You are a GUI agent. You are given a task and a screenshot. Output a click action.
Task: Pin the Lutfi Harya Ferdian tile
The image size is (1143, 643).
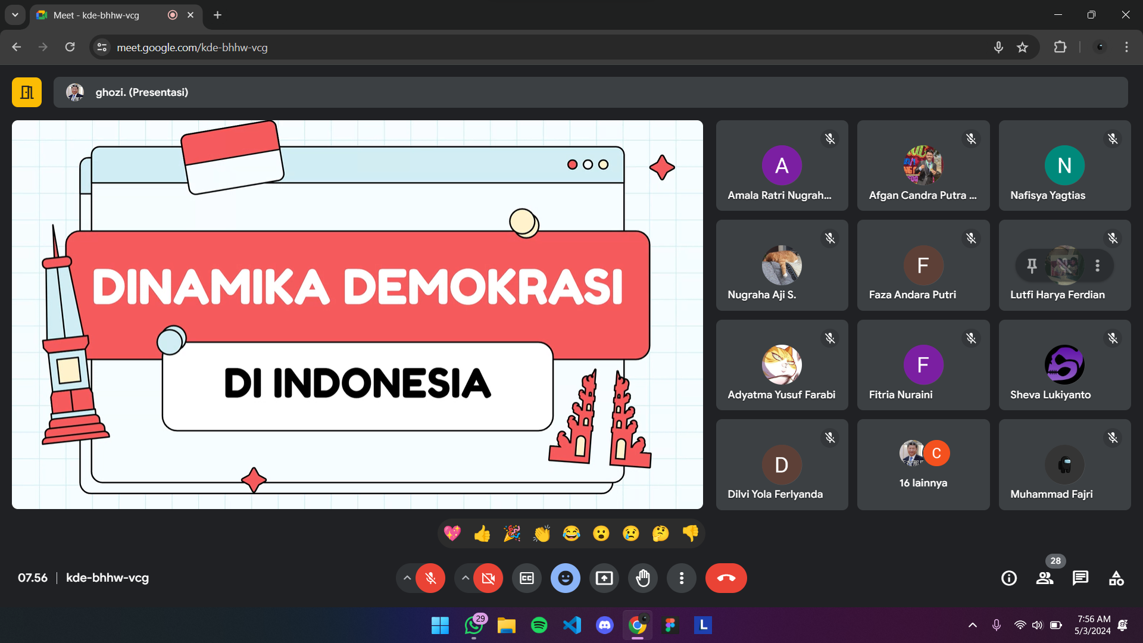tap(1032, 266)
